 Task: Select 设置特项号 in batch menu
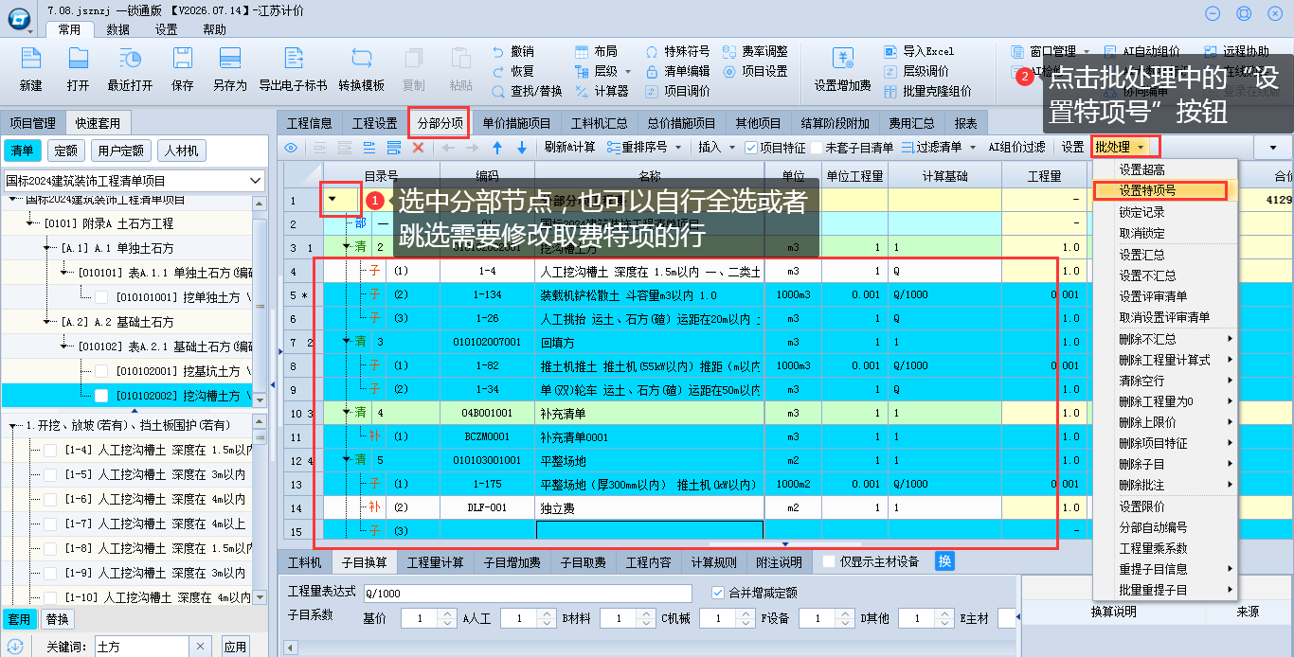(1160, 190)
